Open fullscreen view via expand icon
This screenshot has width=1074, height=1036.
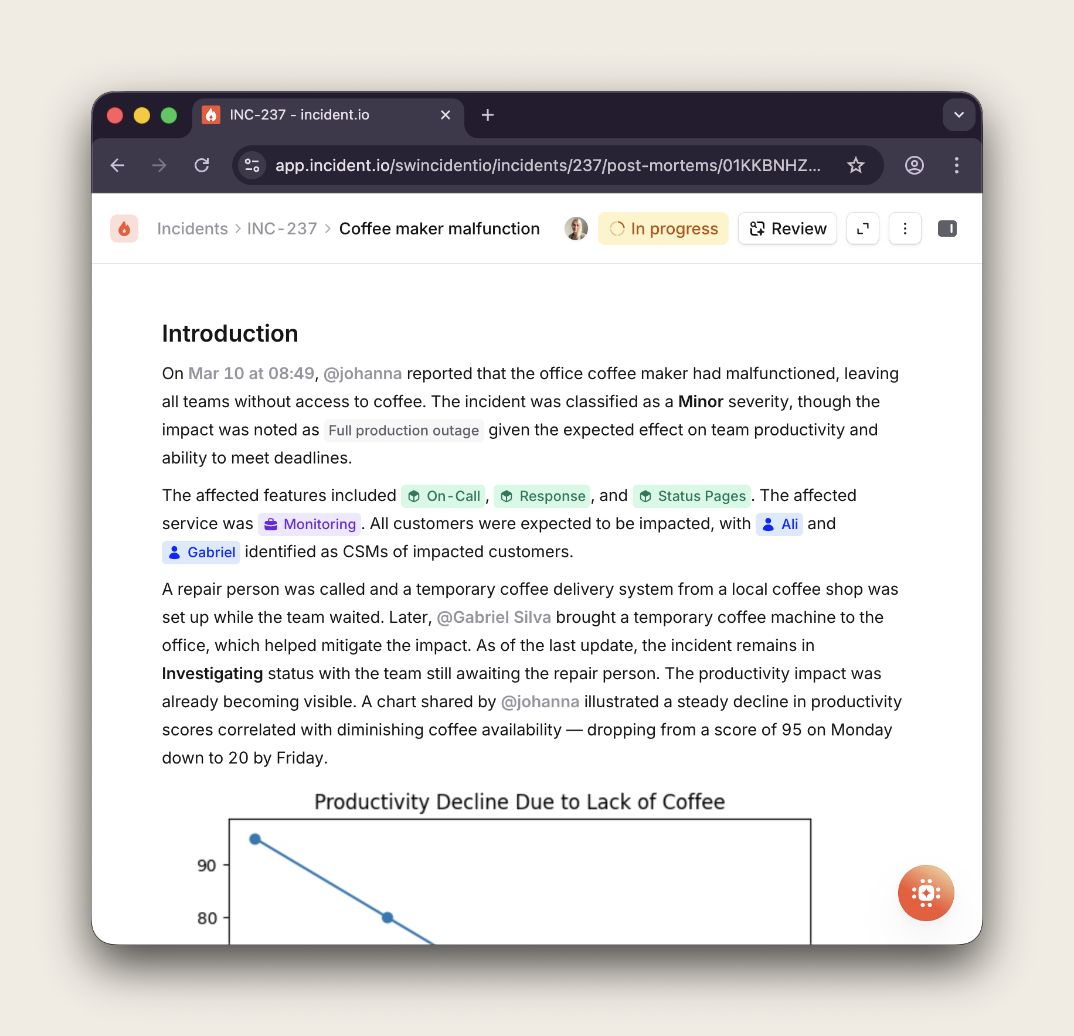pyautogui.click(x=862, y=229)
